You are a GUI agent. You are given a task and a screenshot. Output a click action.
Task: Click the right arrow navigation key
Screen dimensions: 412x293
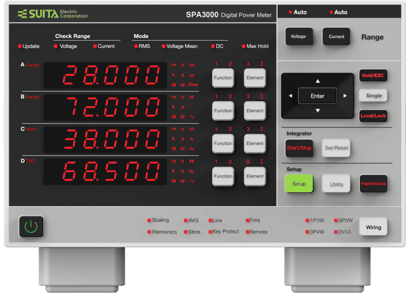[x=345, y=96]
